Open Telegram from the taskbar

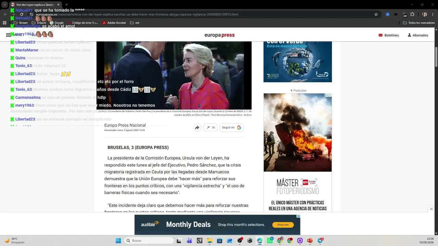point(320,241)
